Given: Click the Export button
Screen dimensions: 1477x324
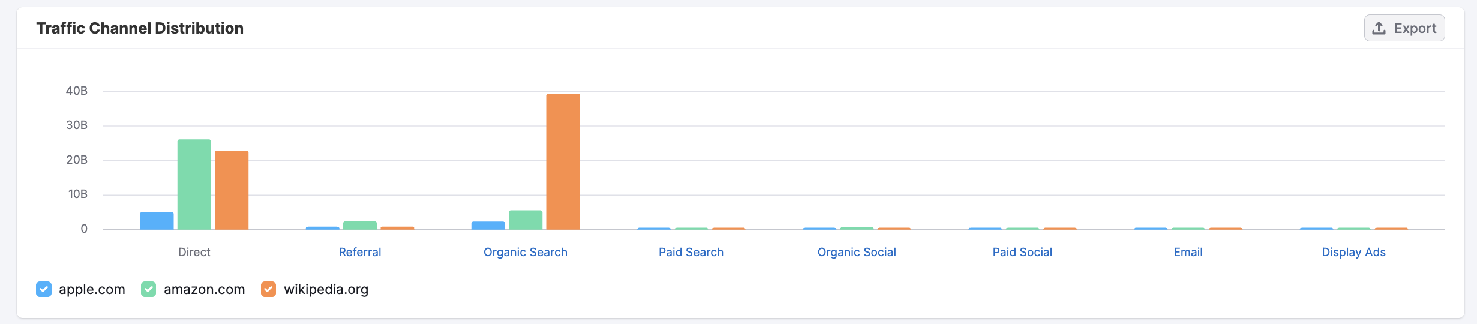Looking at the screenshot, I should pos(1404,28).
